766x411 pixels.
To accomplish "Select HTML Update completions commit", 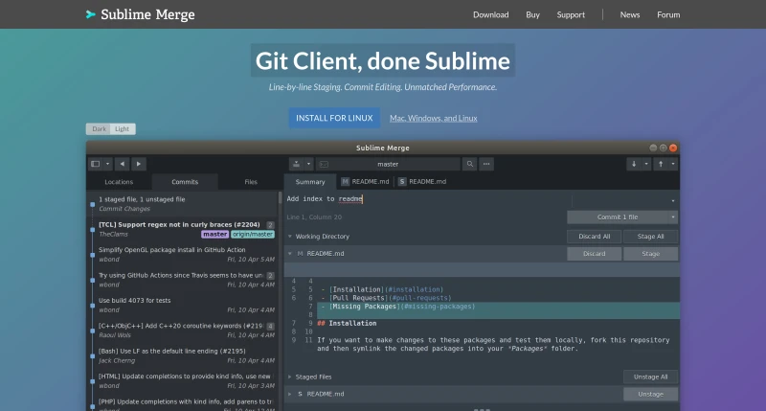I will pos(183,380).
